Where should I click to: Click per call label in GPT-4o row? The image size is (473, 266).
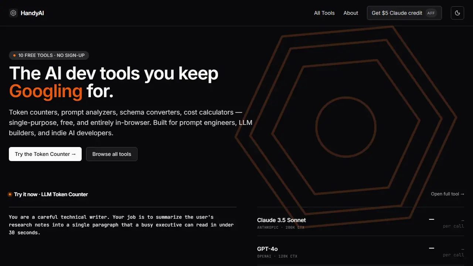pos(453,255)
